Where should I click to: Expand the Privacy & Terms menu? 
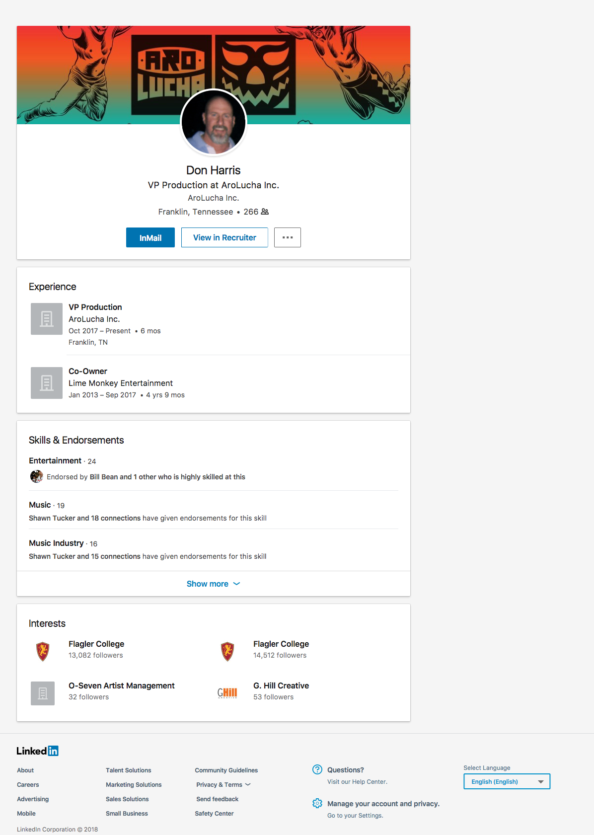coord(223,785)
